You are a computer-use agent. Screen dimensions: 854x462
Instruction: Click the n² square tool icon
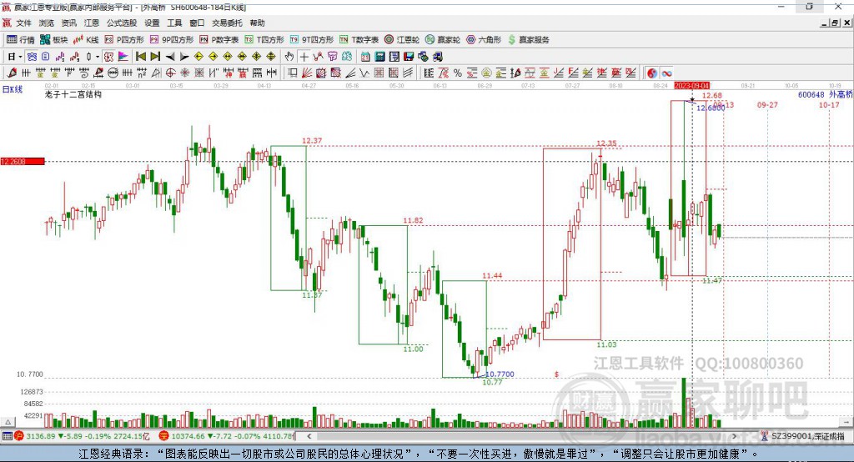point(142,73)
